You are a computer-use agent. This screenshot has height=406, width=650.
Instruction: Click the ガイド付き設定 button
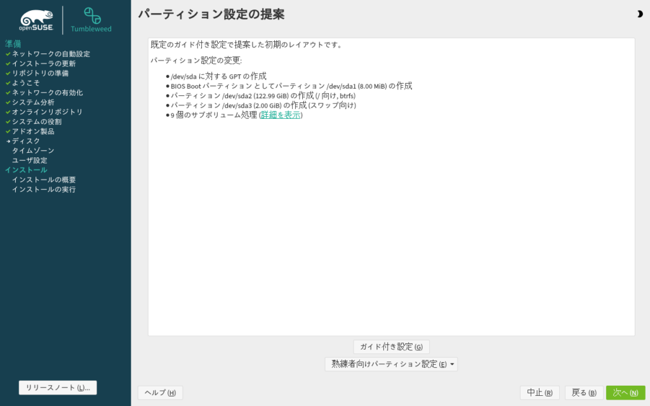391,347
